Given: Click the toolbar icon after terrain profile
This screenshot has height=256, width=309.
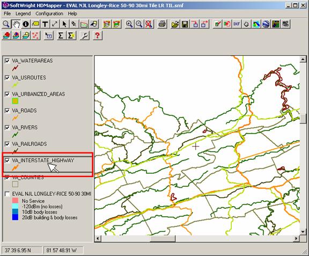Looking at the screenshot, I should point(94,24).
